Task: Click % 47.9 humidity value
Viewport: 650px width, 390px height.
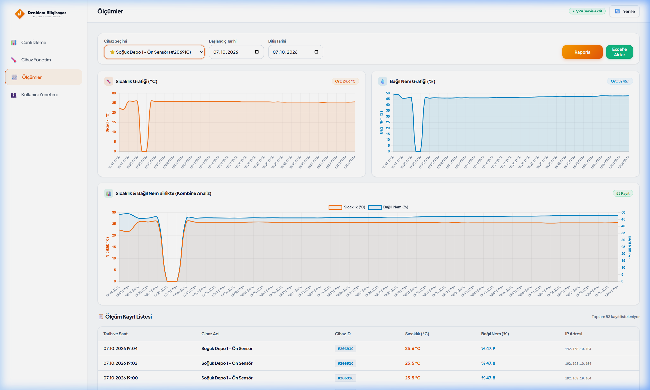Action: pos(488,348)
